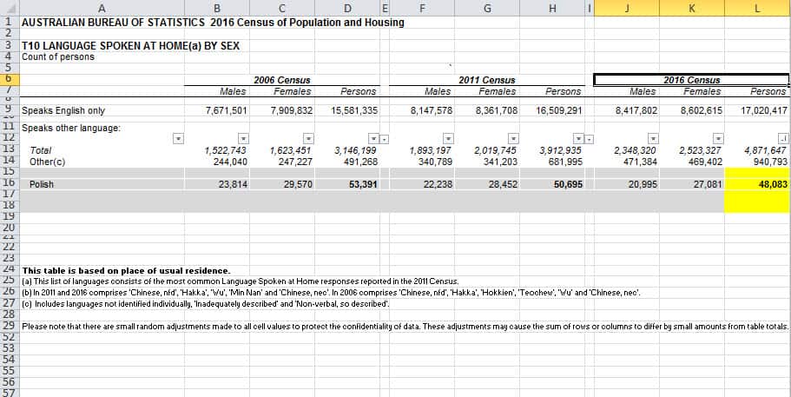The height and width of the screenshot is (397, 791).
Task: Open filter button above 2006 Males total
Action: (x=243, y=138)
